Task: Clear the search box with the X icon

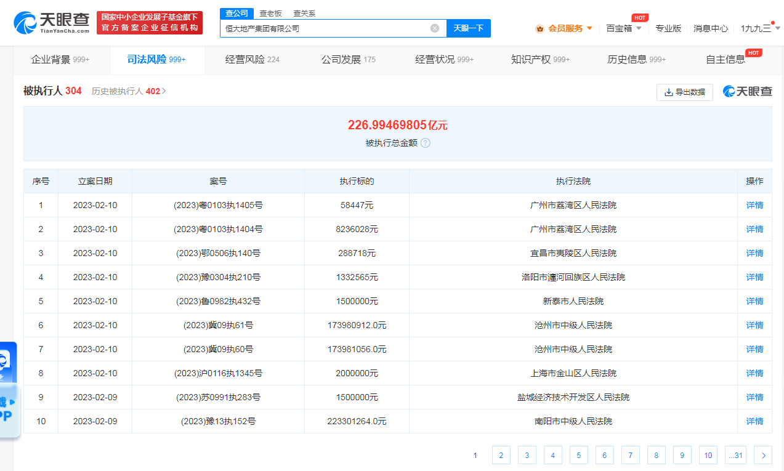Action: (435, 28)
